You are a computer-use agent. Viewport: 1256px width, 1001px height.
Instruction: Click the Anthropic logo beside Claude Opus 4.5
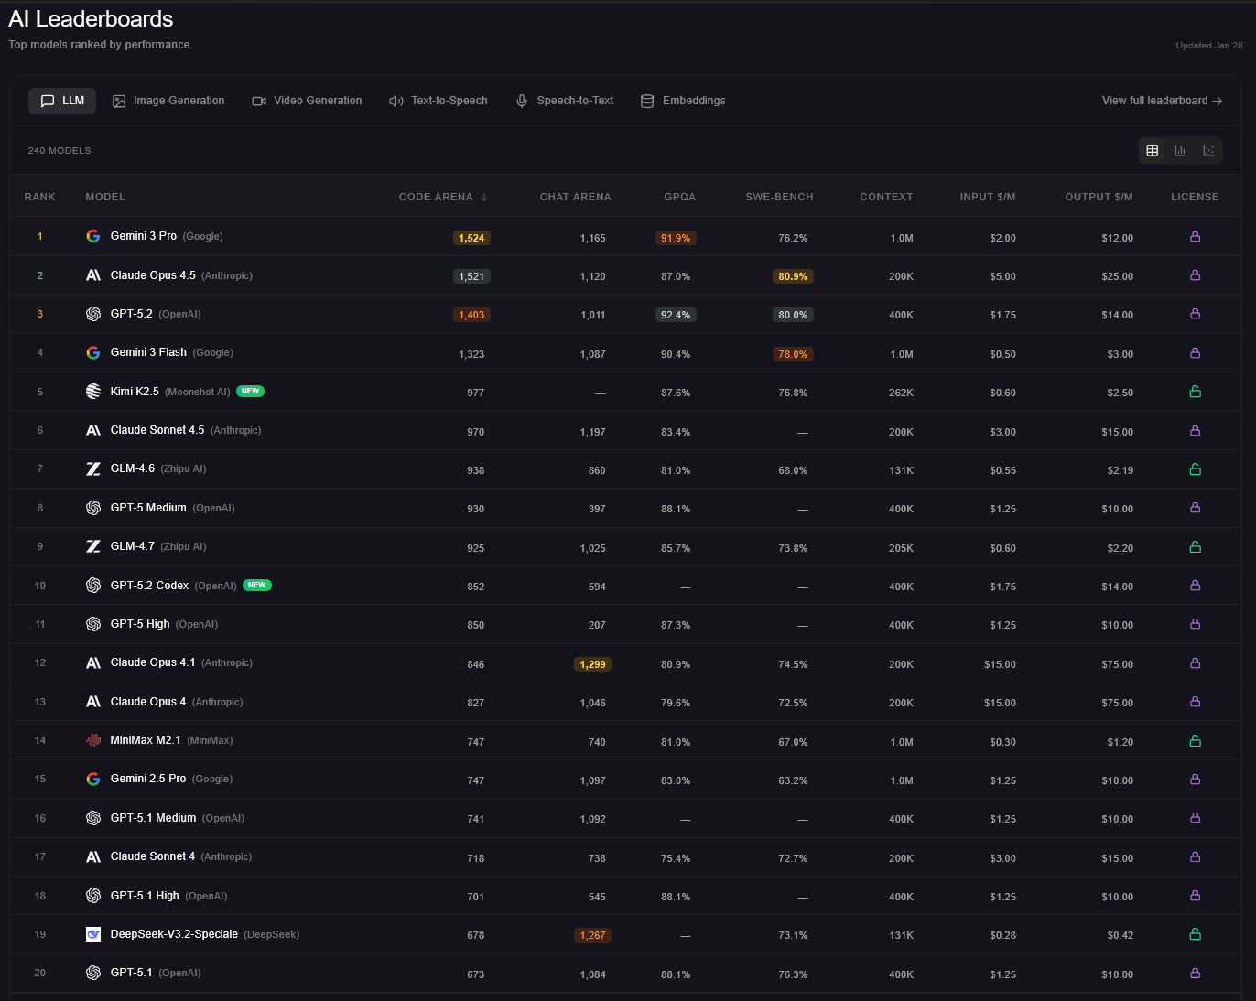(93, 275)
